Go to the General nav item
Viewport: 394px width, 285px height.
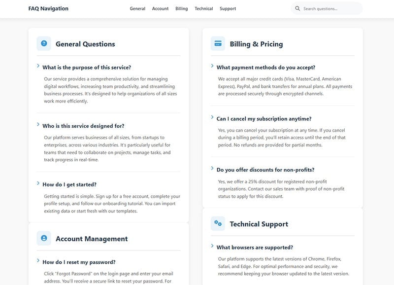click(x=137, y=9)
